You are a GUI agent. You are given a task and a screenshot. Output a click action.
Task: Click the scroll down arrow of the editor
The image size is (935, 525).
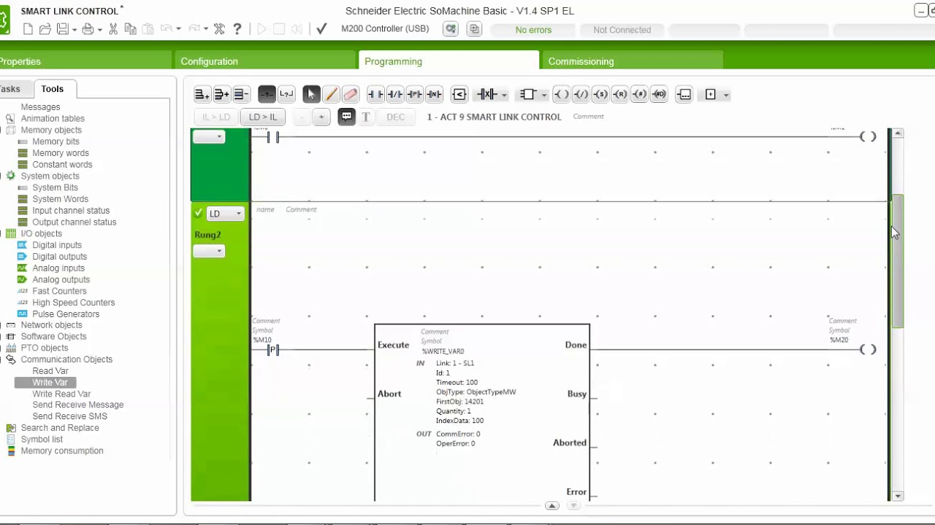pyautogui.click(x=898, y=496)
